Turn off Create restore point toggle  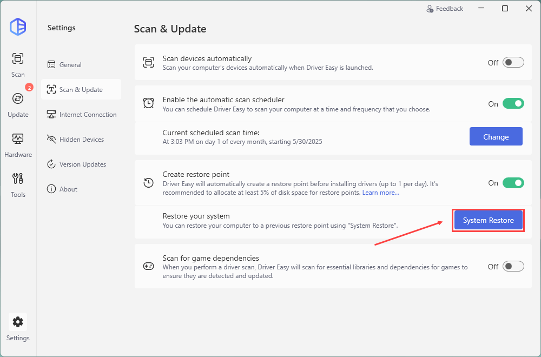513,183
